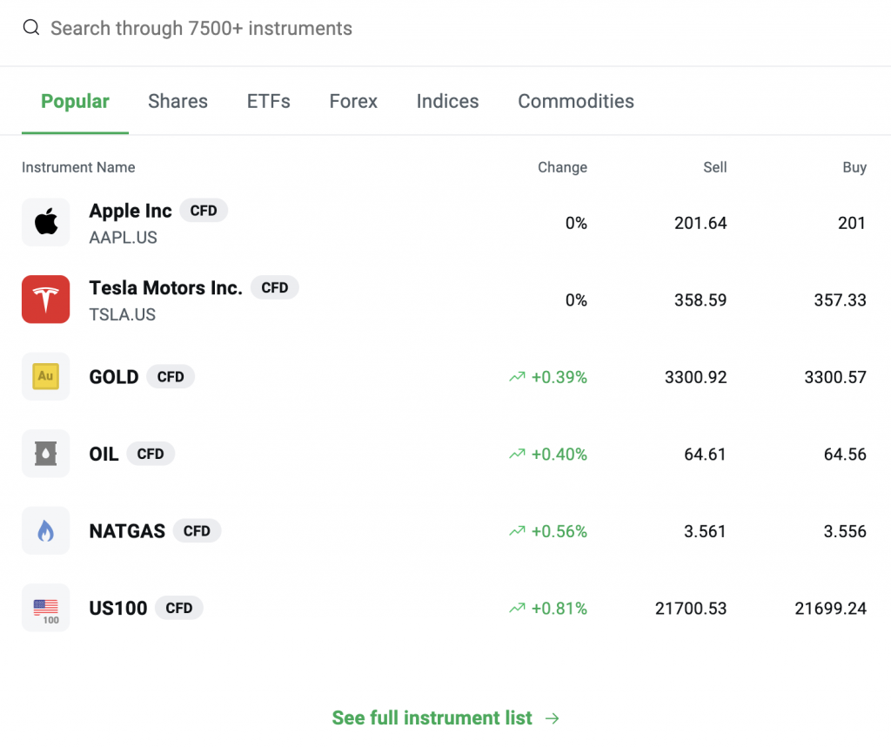The image size is (891, 748).
Task: Click Apple sell price 201.64
Action: click(x=700, y=223)
